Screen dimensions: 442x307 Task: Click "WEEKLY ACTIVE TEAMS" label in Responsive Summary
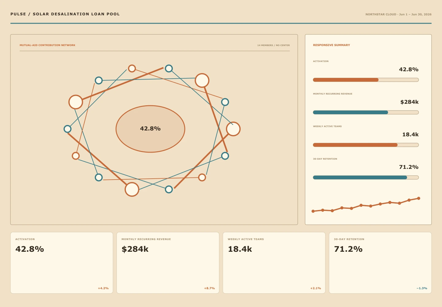pos(327,126)
